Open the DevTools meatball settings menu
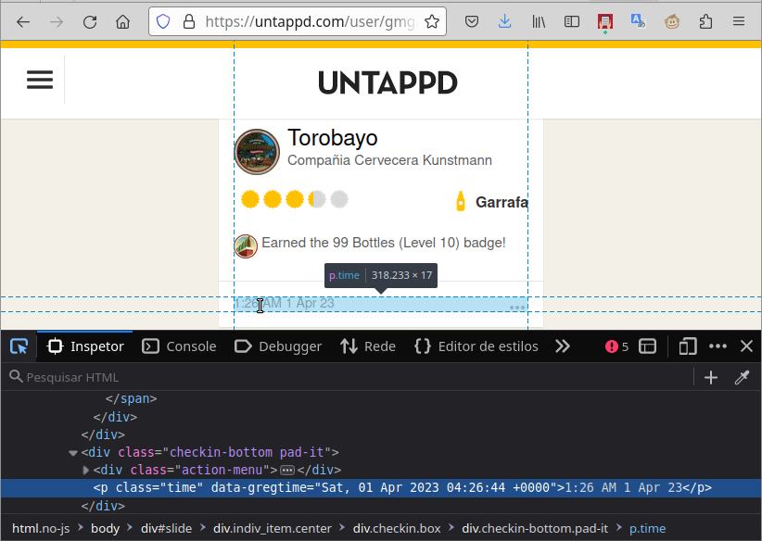This screenshot has height=541, width=762. [718, 346]
